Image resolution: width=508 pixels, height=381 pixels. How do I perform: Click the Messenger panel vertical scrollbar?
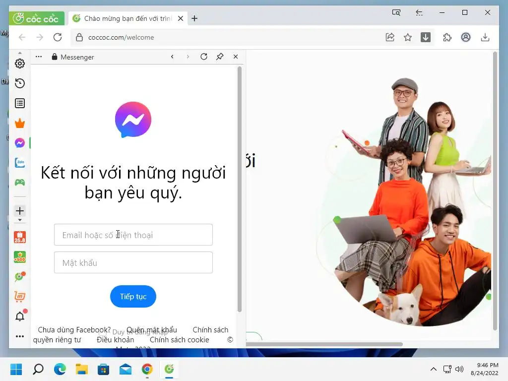240,189
